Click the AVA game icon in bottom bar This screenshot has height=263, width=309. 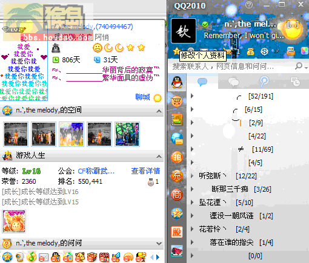pyautogui.click(x=104, y=257)
